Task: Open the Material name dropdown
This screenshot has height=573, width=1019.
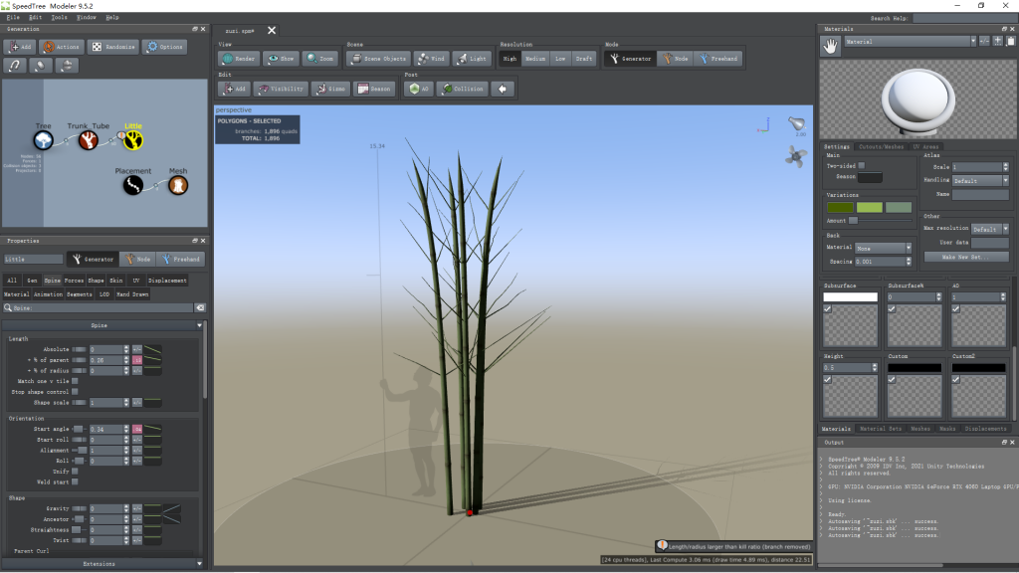Action: [x=910, y=41]
